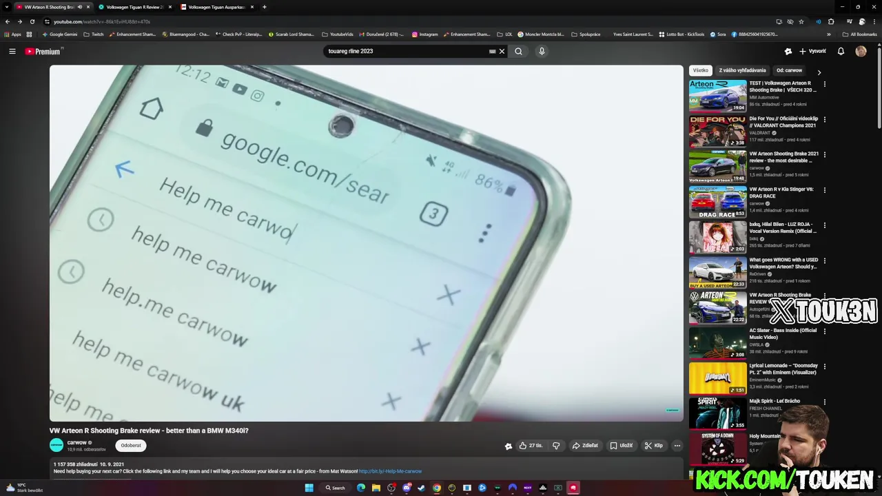Image resolution: width=882 pixels, height=496 pixels.
Task: Open options for Arteon R v Kia Stinger
Action: (x=824, y=190)
